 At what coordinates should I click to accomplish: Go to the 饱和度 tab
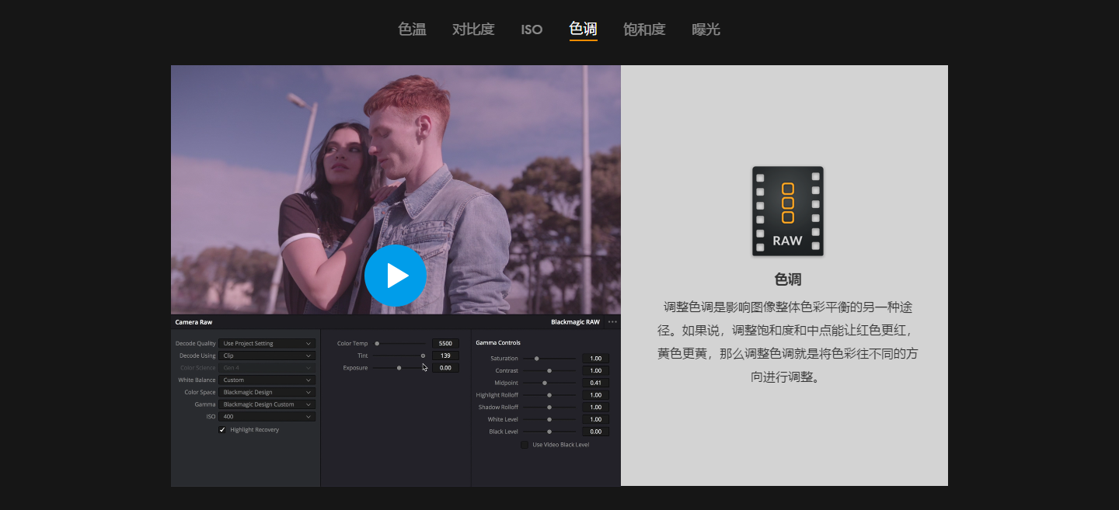[644, 29]
